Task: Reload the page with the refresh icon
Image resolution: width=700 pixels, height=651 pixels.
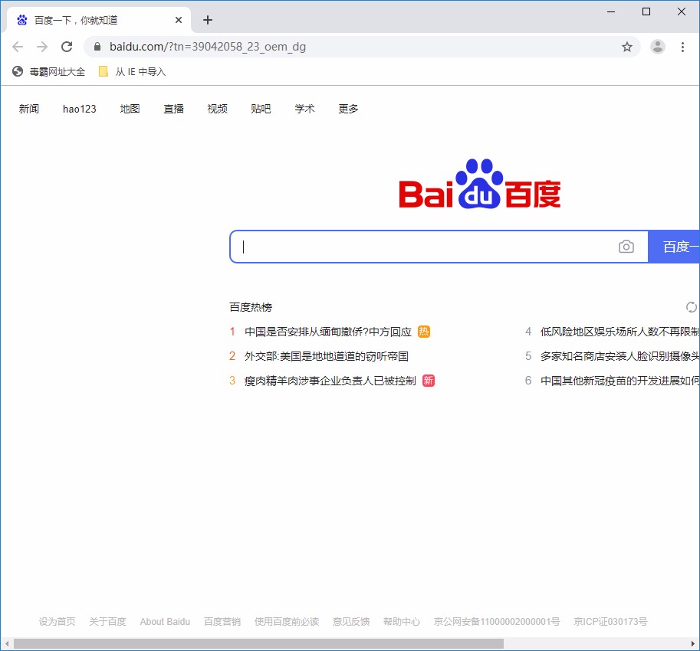Action: (67, 46)
